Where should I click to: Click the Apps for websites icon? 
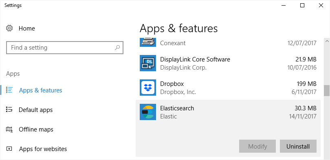pyautogui.click(x=9, y=149)
